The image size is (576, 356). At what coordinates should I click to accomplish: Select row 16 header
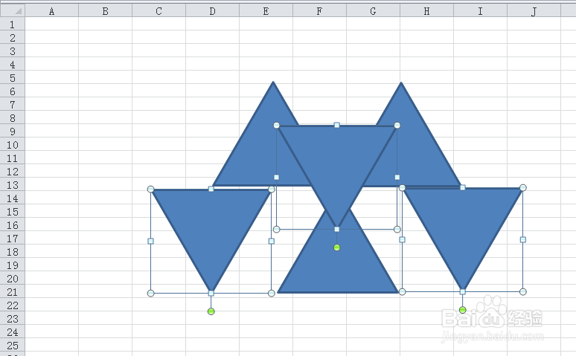click(x=13, y=224)
